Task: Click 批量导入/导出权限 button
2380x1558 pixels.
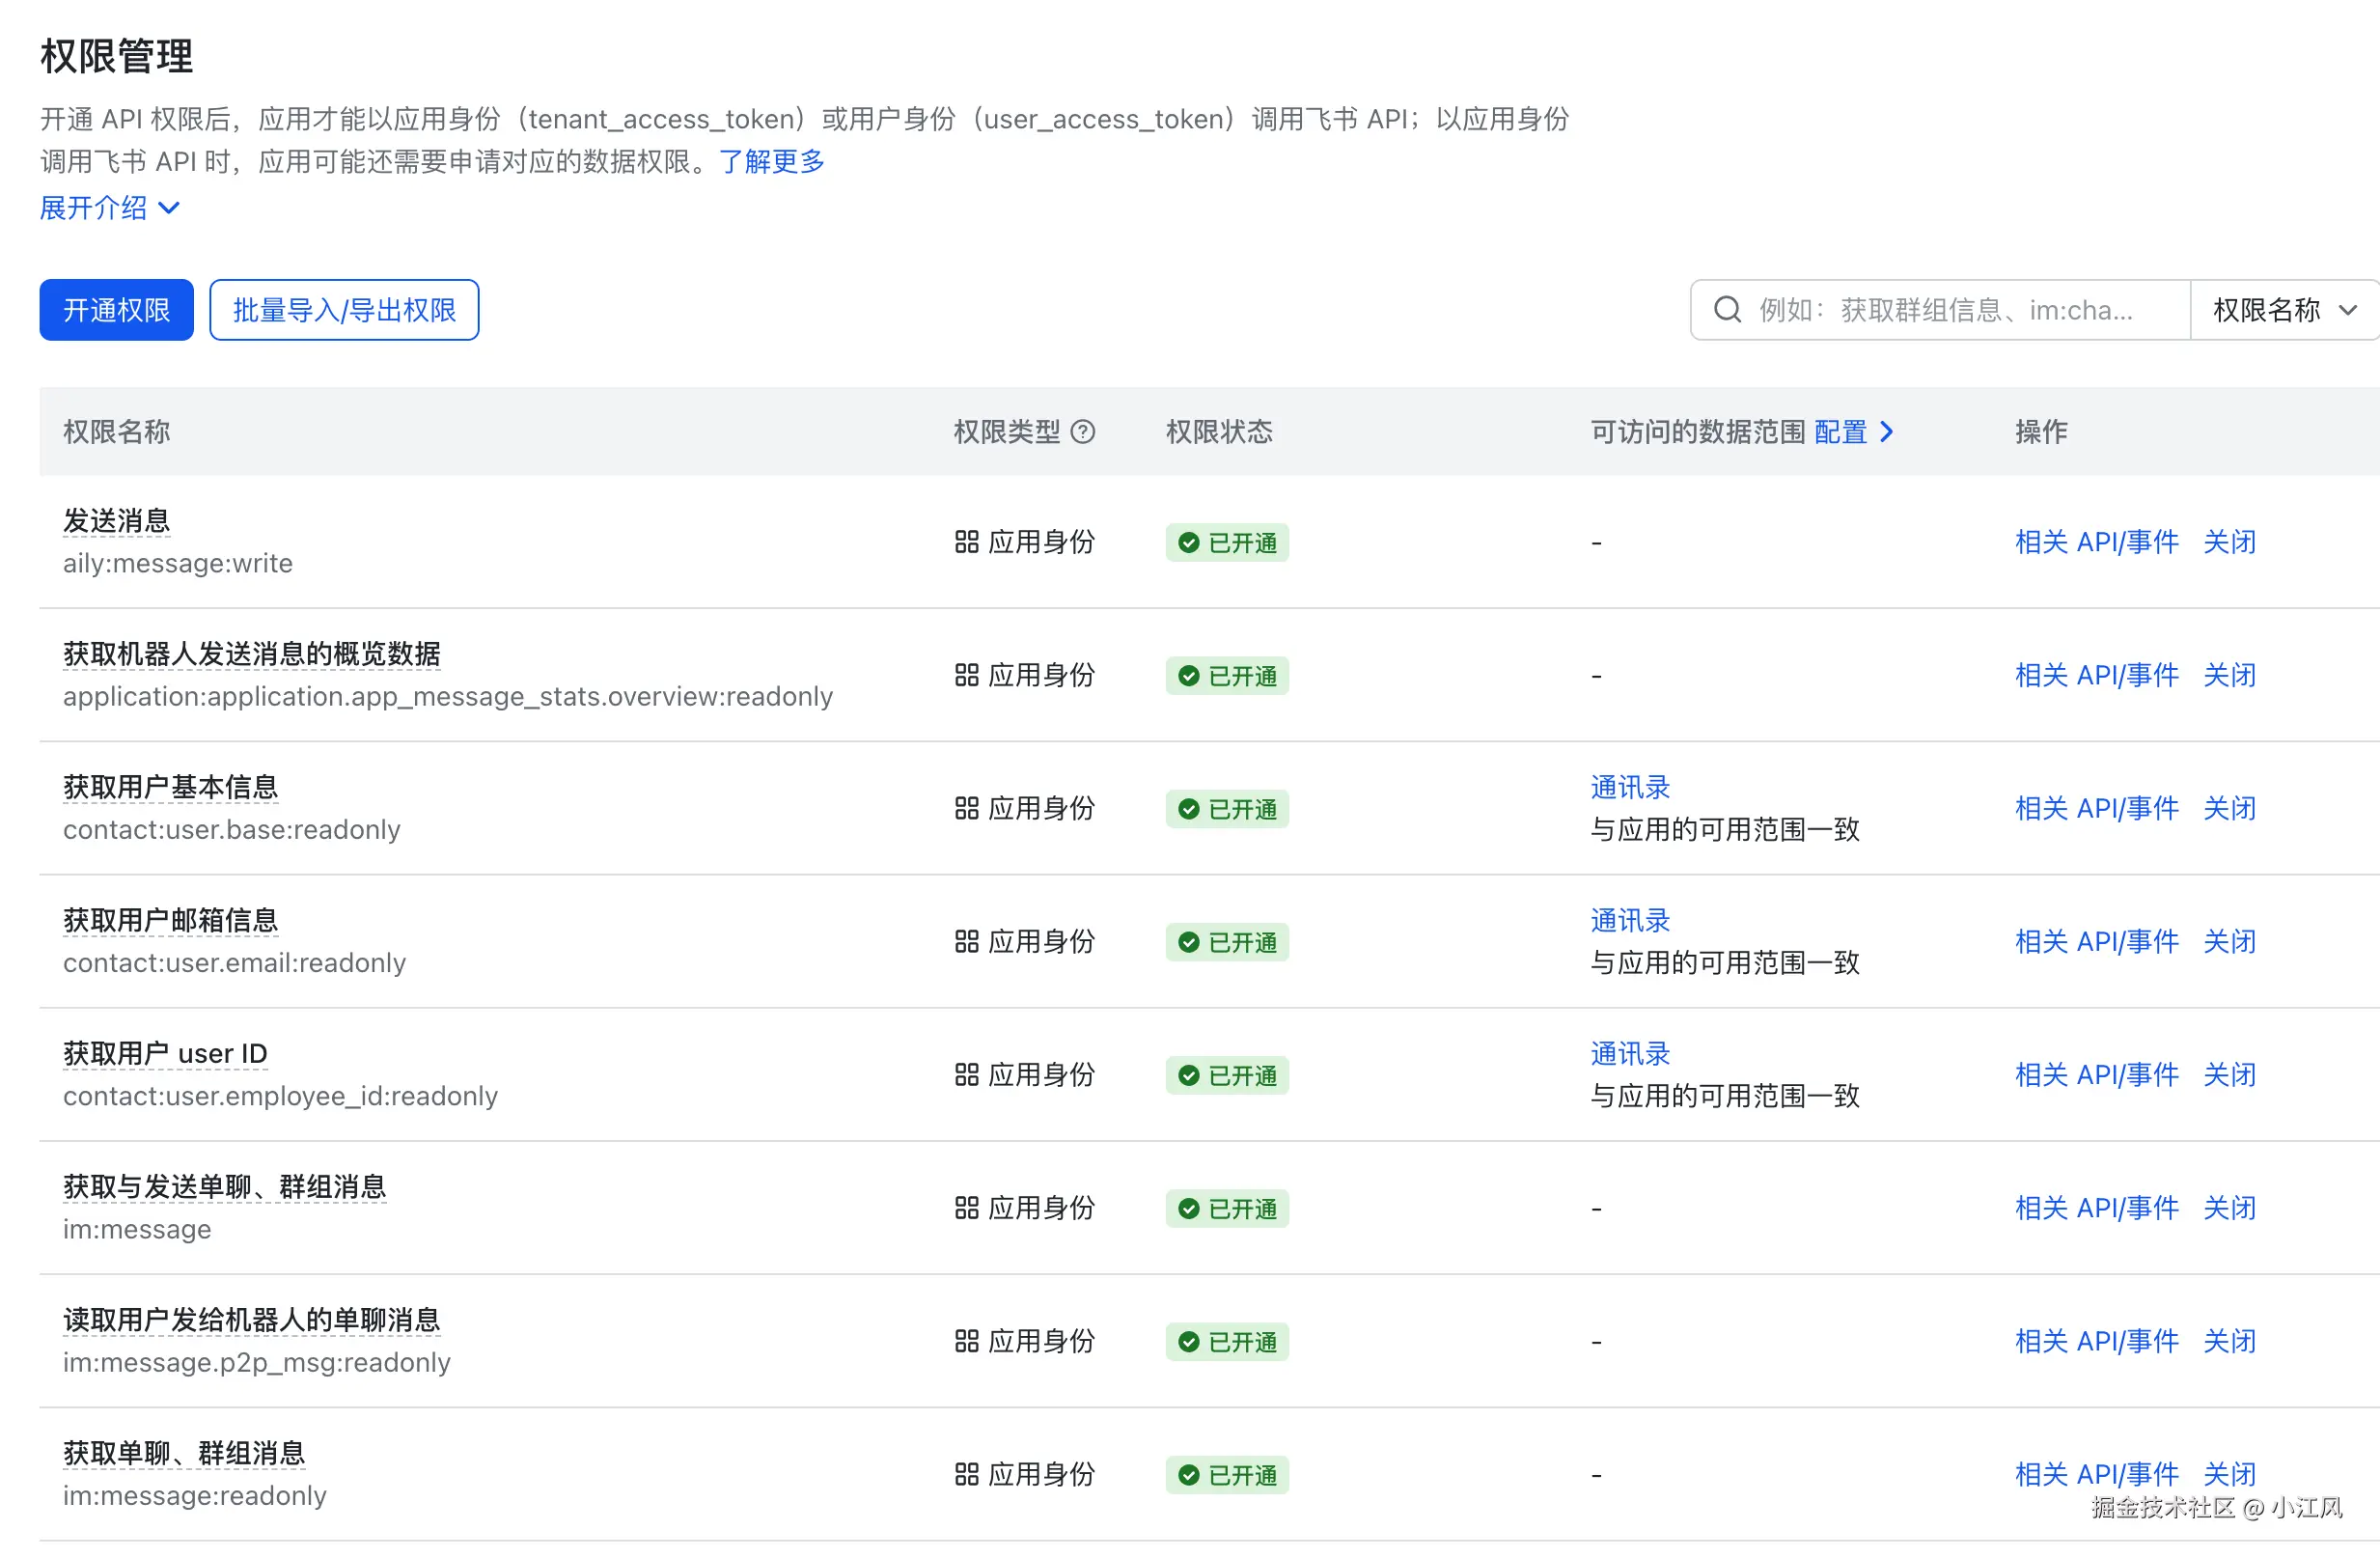Action: [344, 310]
